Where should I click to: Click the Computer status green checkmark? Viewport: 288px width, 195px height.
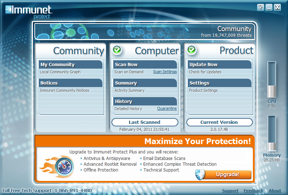pyautogui.click(x=117, y=50)
